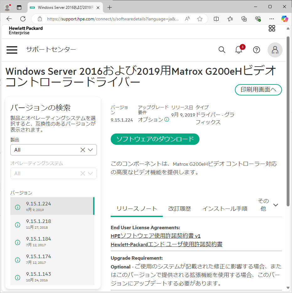Image resolution: width=292 pixels, height=293 pixels.
Task: Close the Windows Server driver tab
Action: [98, 8]
